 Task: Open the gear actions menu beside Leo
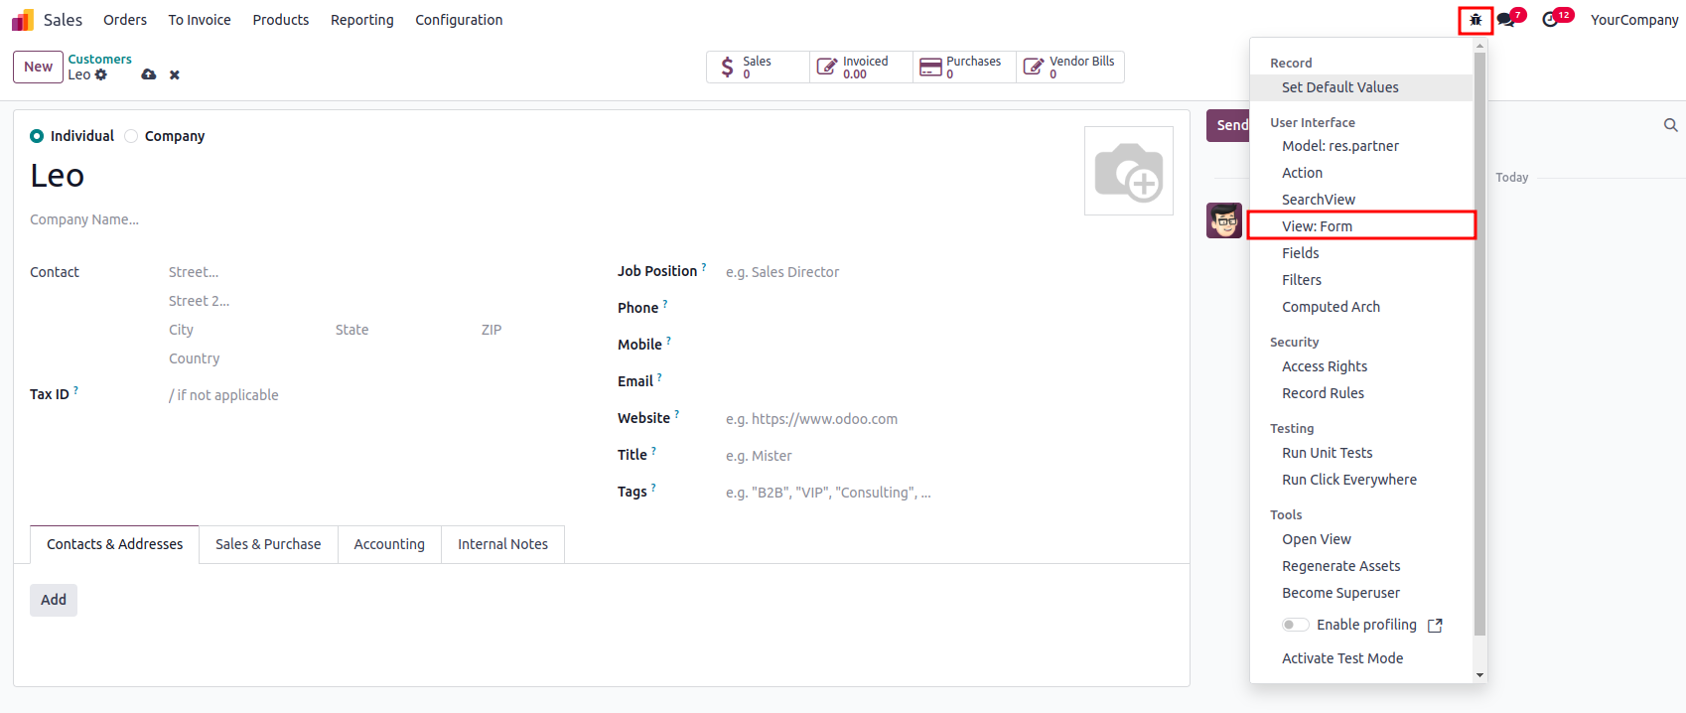[101, 74]
